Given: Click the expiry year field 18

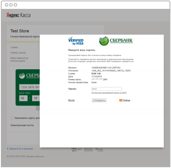Looking at the screenshot, I should click(x=36, y=98).
